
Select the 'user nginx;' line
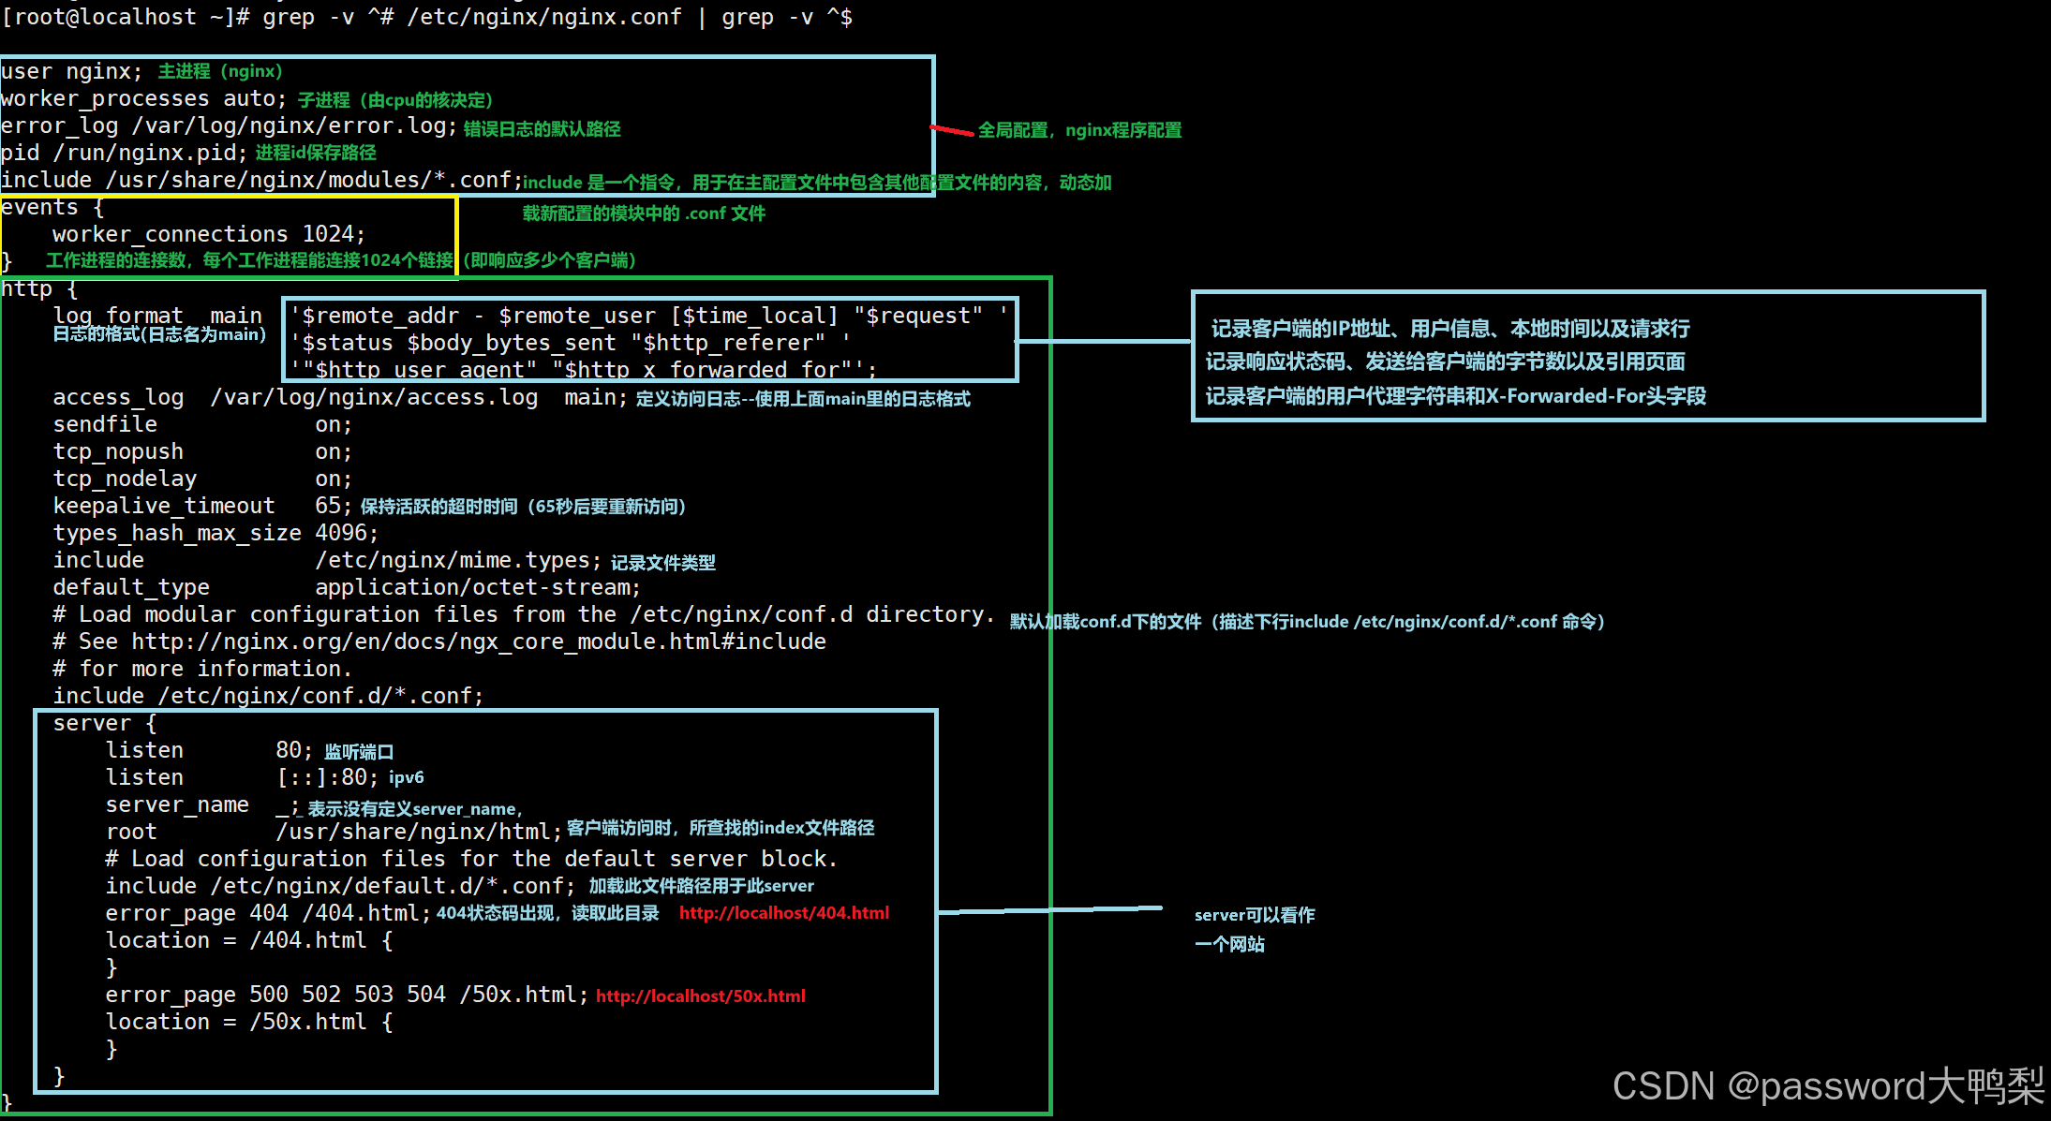click(x=72, y=71)
